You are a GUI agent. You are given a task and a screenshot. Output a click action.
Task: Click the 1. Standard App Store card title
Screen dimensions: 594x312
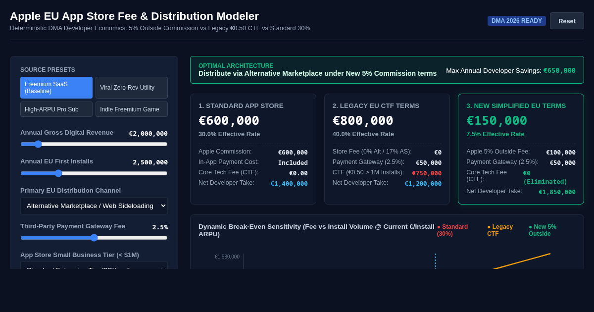[241, 105]
